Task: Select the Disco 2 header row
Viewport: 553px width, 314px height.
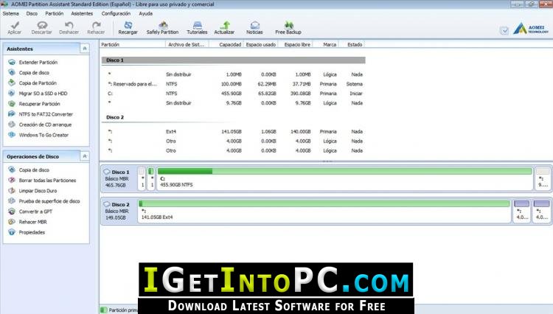Action: tap(233, 117)
